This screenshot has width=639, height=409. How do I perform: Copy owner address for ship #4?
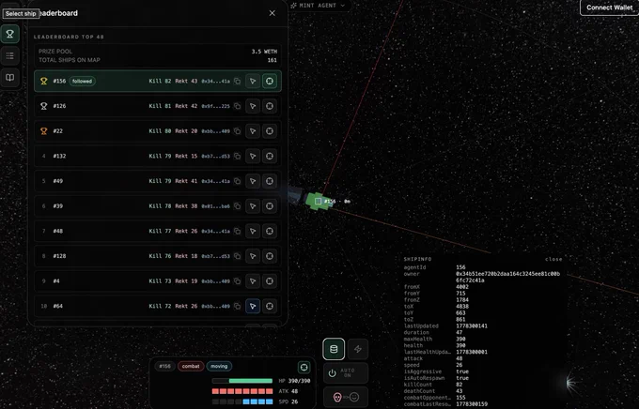(x=237, y=281)
